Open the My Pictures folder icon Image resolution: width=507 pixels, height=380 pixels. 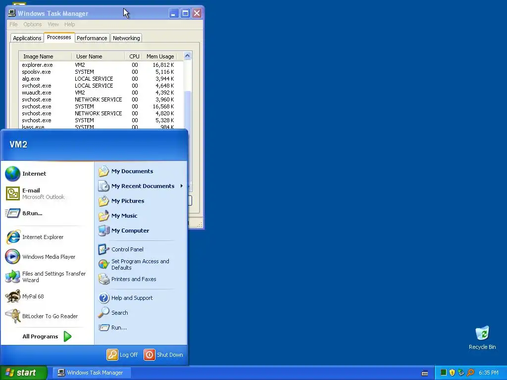pyautogui.click(x=104, y=201)
